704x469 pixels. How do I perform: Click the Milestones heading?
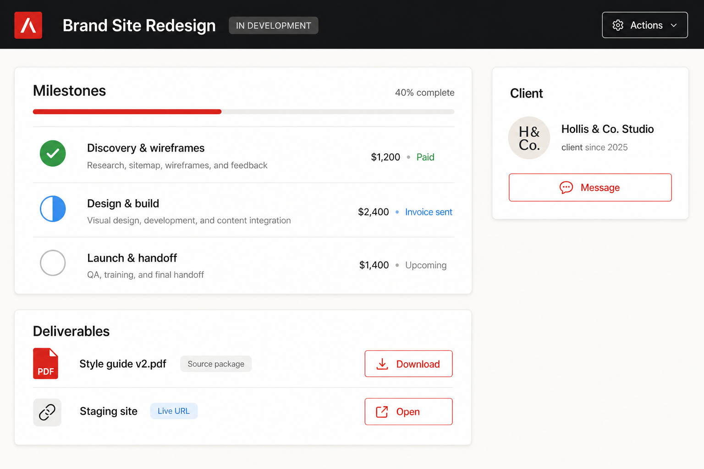pyautogui.click(x=70, y=91)
